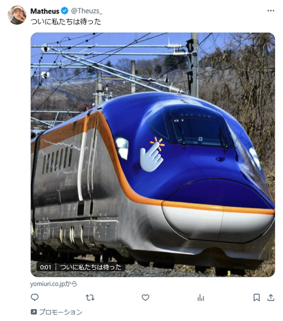This screenshot has width=283, height=321.
Task: Click the train's left headlight in the video
Action: click(x=122, y=148)
